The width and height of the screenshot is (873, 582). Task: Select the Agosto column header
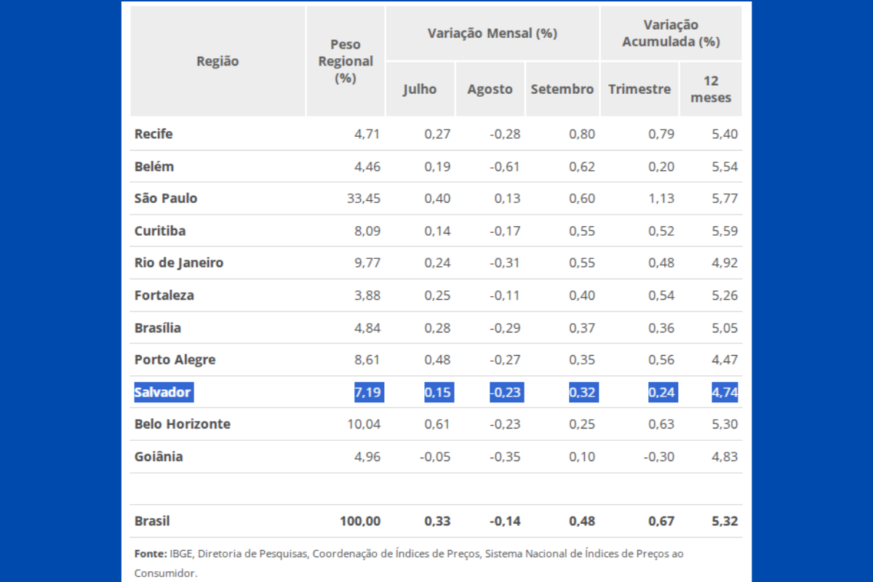(490, 89)
